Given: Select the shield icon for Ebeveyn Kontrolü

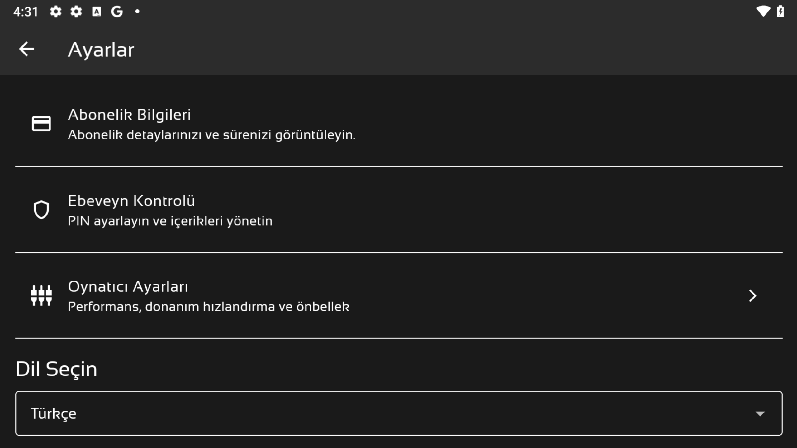Looking at the screenshot, I should (x=41, y=210).
